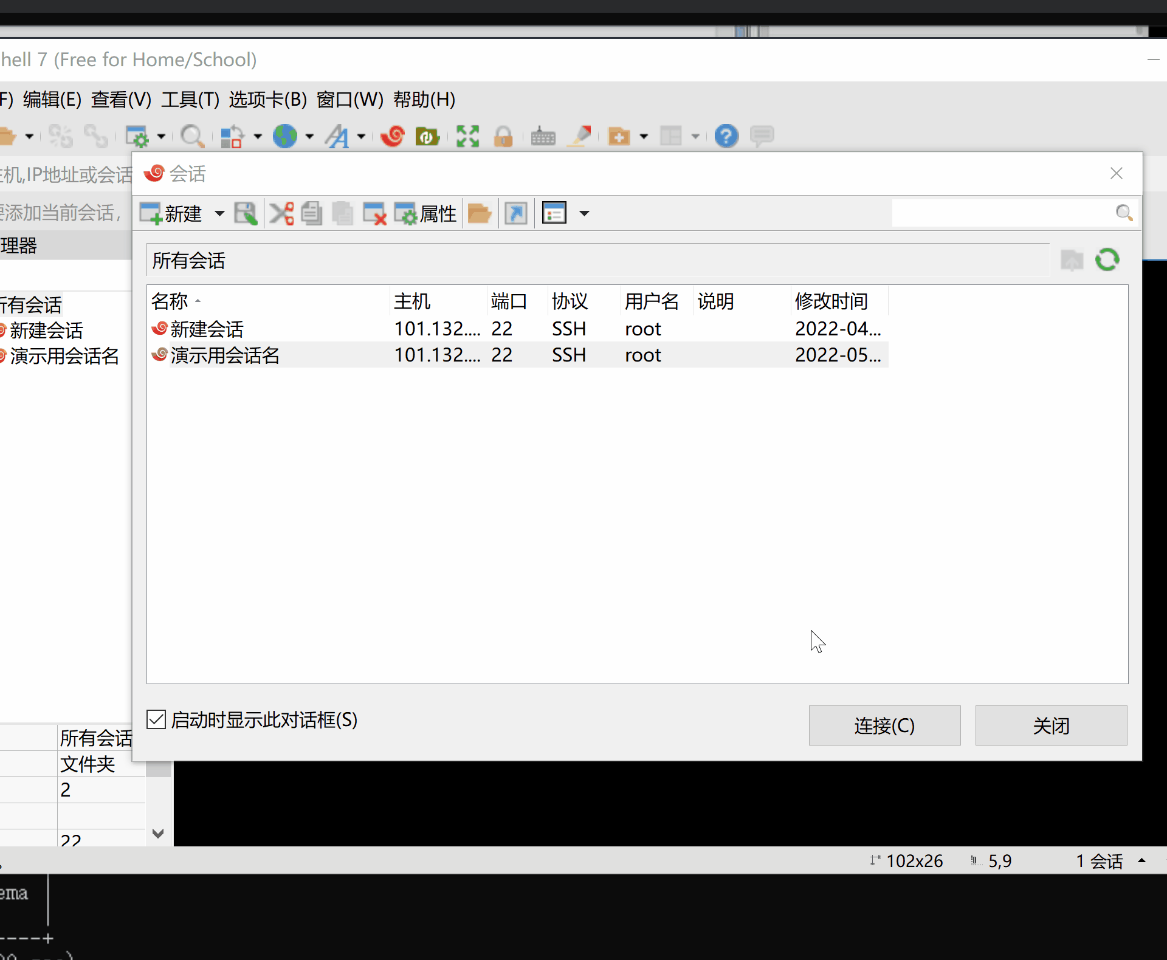Open the 选项卡(B) menu
The image size is (1167, 960).
click(268, 99)
